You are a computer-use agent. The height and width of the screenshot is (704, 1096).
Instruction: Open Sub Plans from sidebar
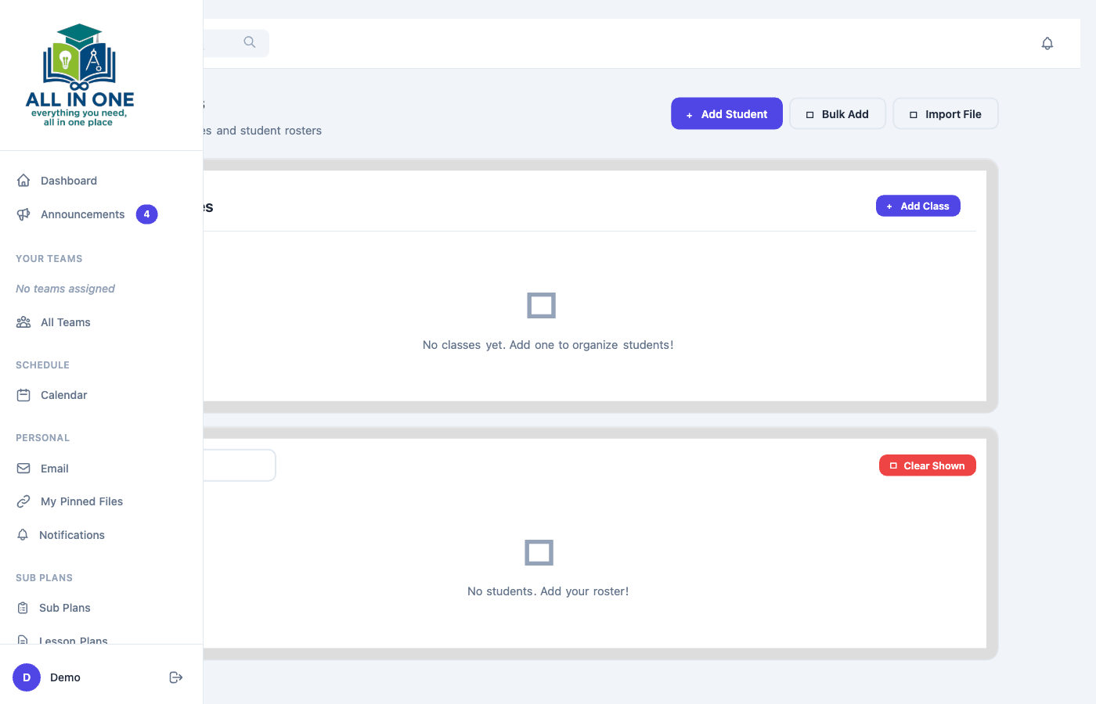point(64,608)
